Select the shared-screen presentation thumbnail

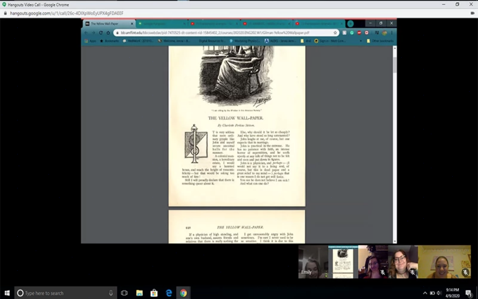coord(343,262)
